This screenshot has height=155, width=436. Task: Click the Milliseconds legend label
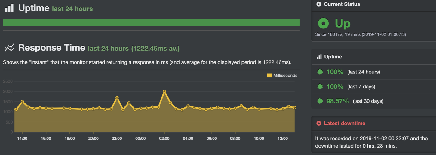pyautogui.click(x=285, y=76)
